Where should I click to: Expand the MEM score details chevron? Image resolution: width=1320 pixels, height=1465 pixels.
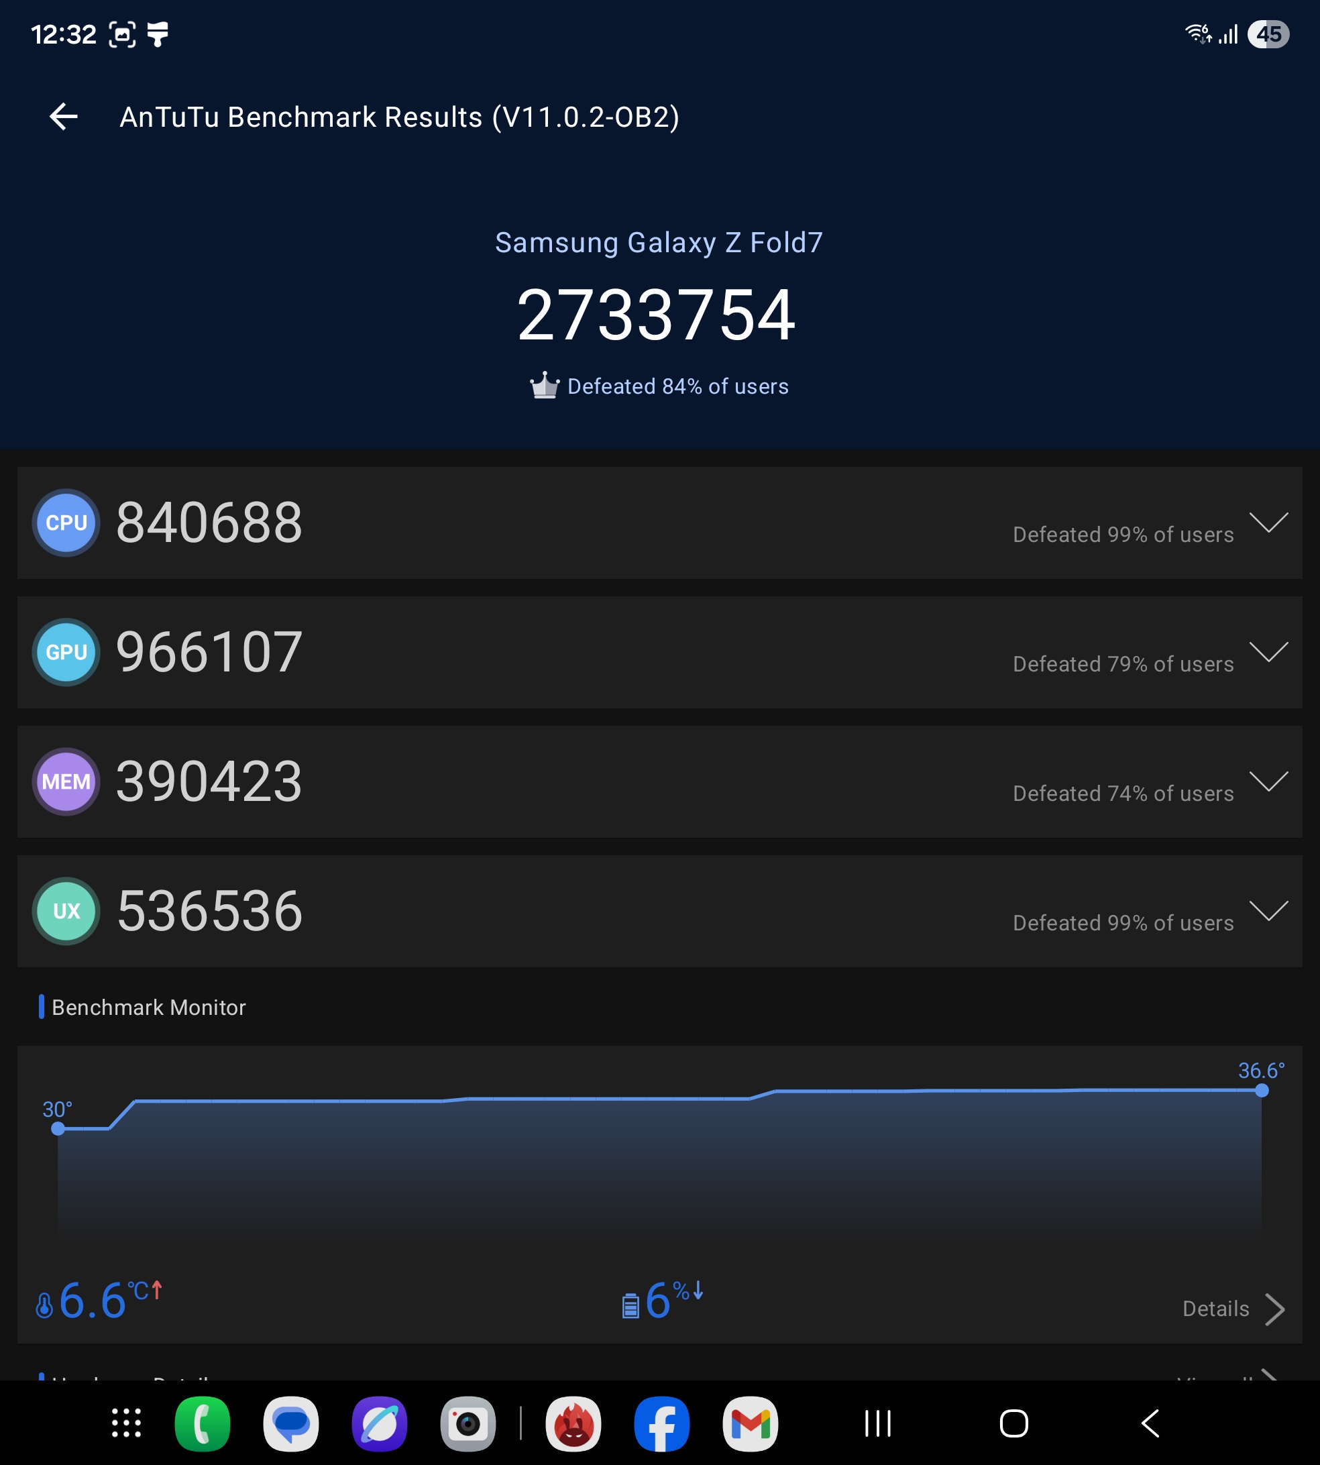1268,781
